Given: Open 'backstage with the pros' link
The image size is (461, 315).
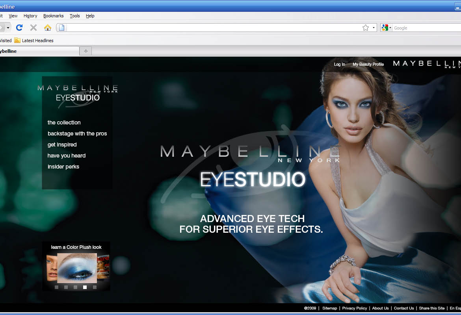Looking at the screenshot, I should click(x=77, y=133).
